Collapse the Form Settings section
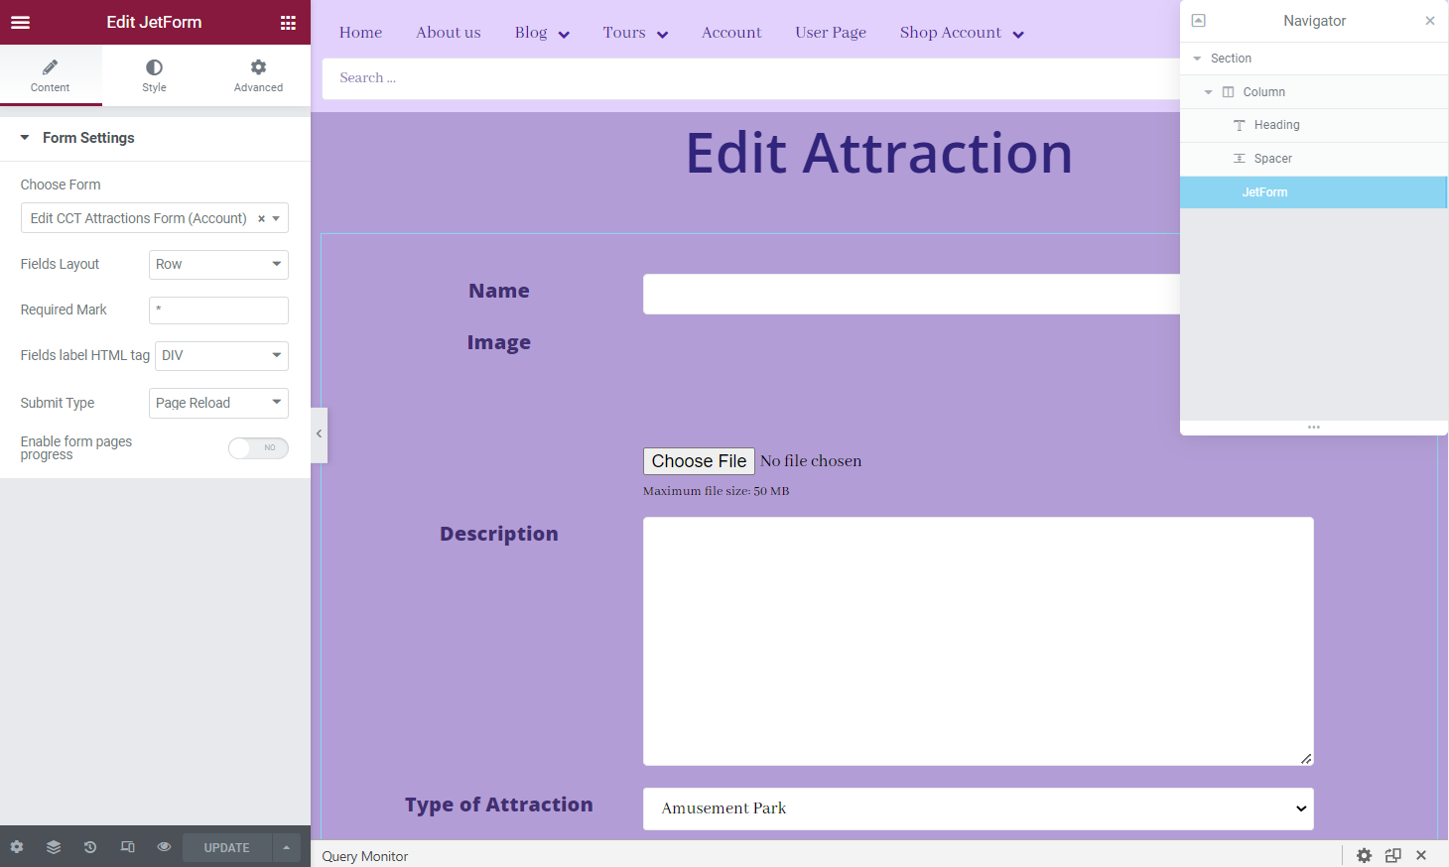Screen dimensions: 1449x867 coord(25,138)
